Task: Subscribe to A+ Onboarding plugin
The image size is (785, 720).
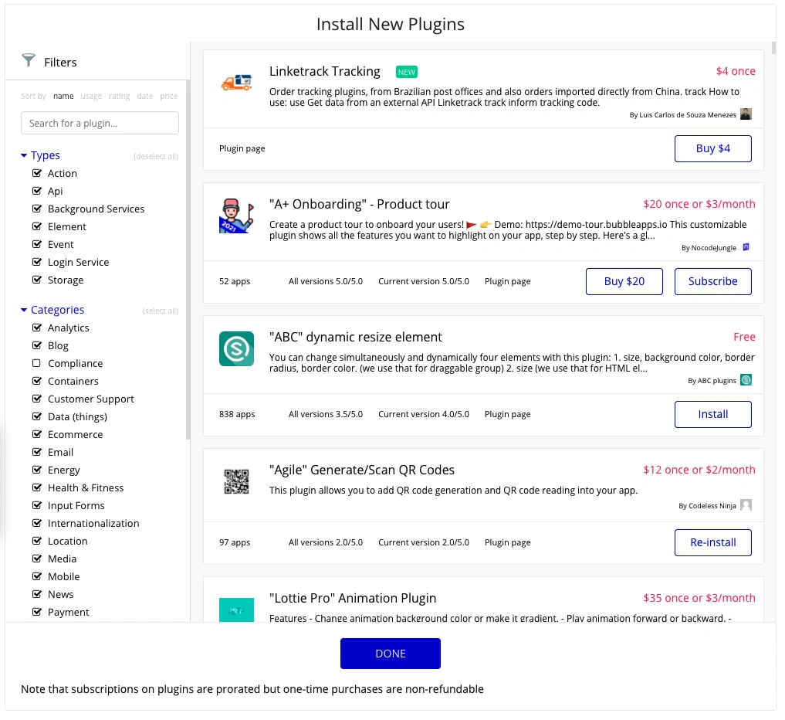Action: (x=713, y=281)
